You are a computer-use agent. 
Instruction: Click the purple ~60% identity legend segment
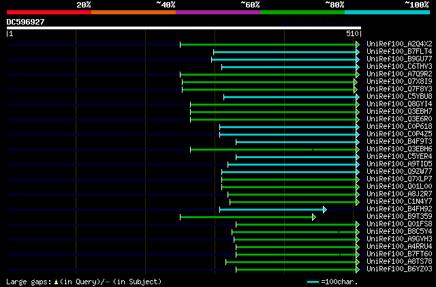pos(218,12)
